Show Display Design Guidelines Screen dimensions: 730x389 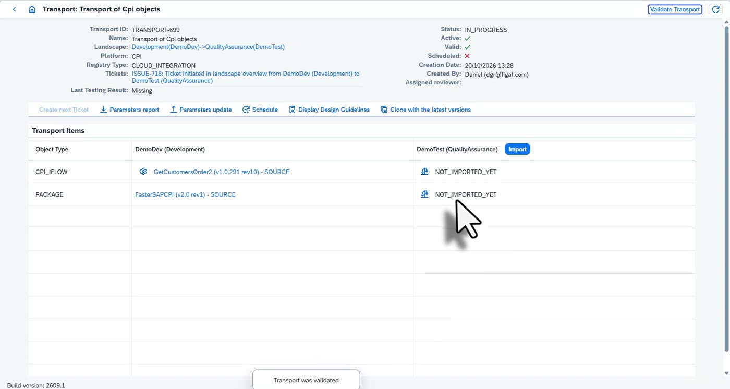329,110
